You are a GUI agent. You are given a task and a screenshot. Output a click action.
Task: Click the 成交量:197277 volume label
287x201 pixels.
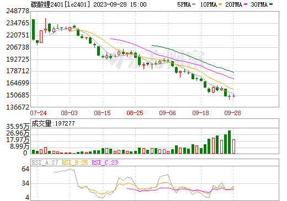point(54,123)
